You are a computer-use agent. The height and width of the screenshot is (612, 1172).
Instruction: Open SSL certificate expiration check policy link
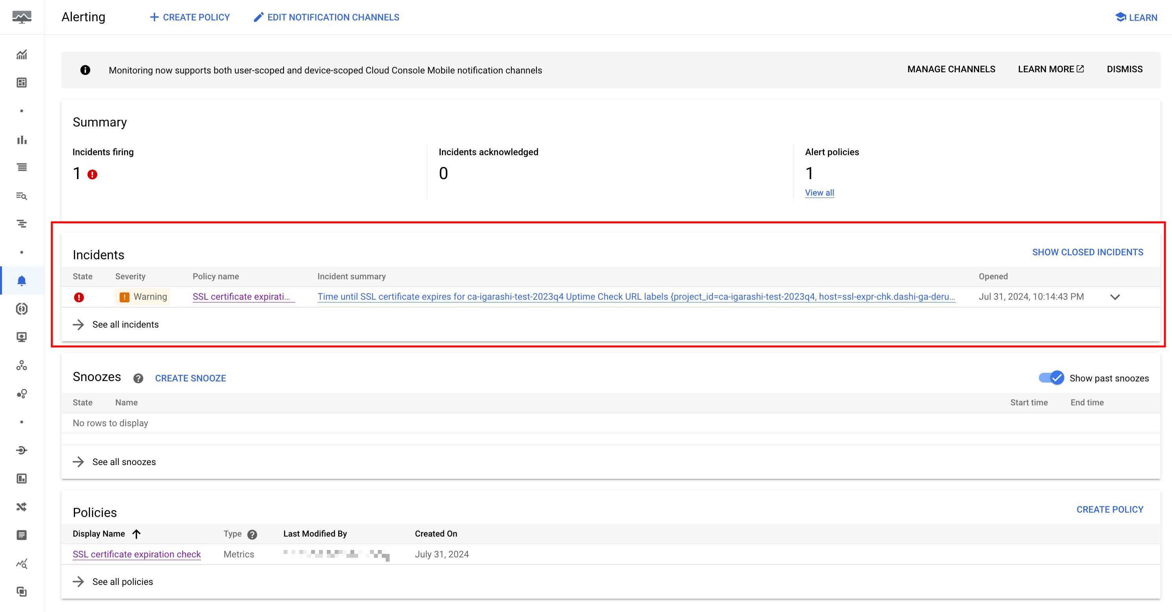137,554
